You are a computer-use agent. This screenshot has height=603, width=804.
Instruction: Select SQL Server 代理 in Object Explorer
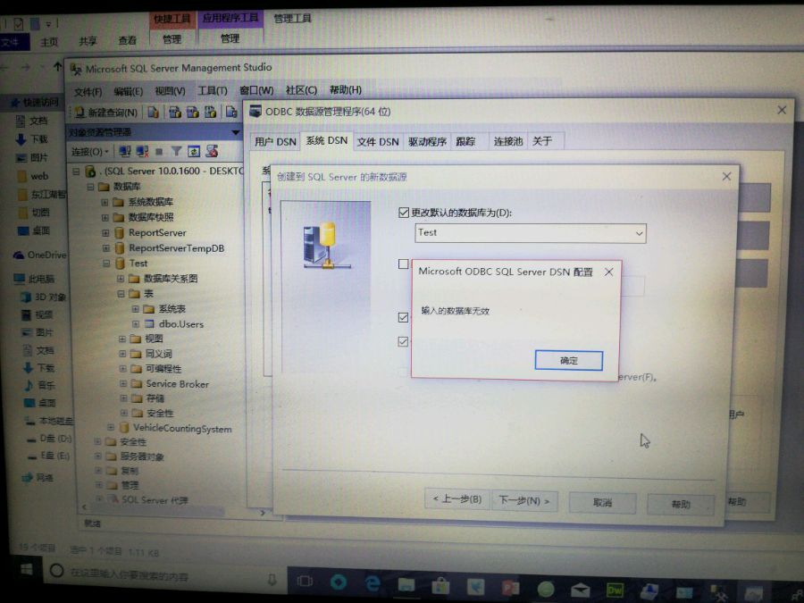(155, 500)
